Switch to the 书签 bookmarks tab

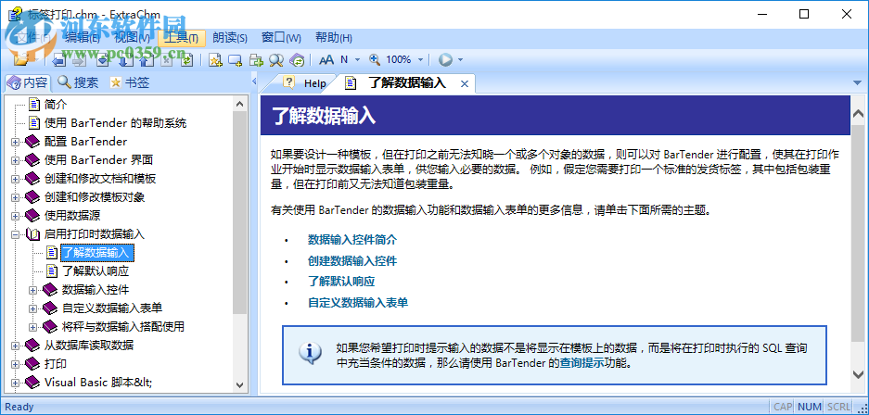pyautogui.click(x=130, y=83)
